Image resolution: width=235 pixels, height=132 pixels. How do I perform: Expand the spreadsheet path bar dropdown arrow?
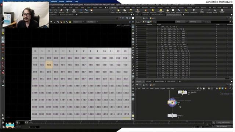tap(227, 18)
